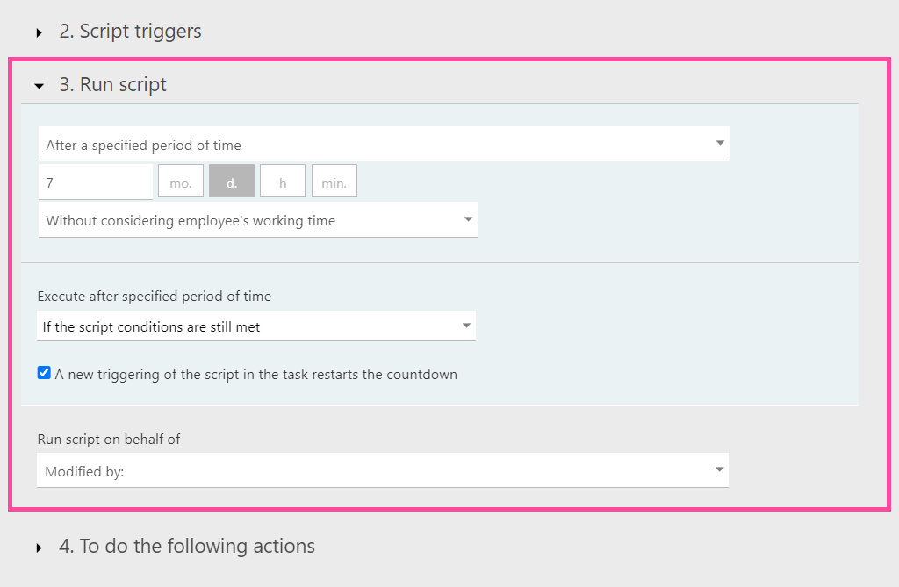Uncheck the restart countdown checkbox
Image resolution: width=899 pixels, height=587 pixels.
44,373
